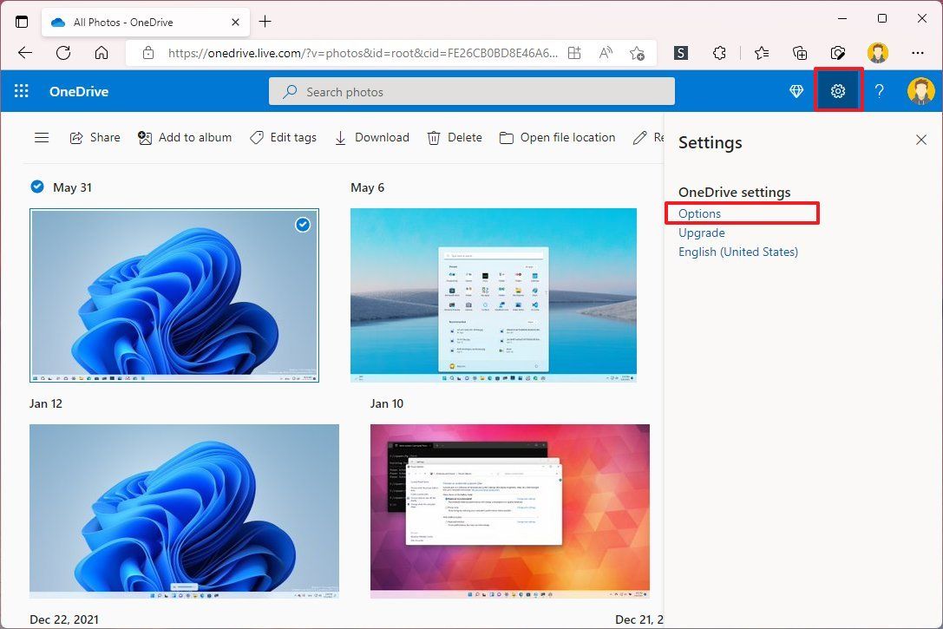Click the OneDrive premium diamond icon
Screen dimensions: 943x629
click(x=796, y=90)
